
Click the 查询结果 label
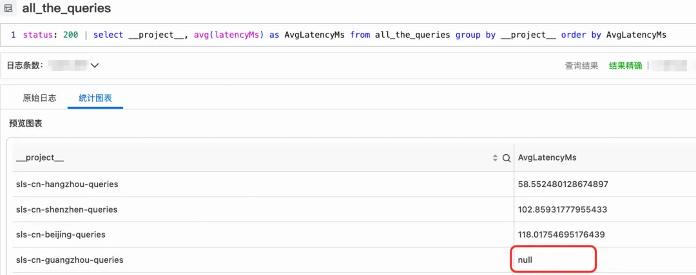click(x=581, y=66)
